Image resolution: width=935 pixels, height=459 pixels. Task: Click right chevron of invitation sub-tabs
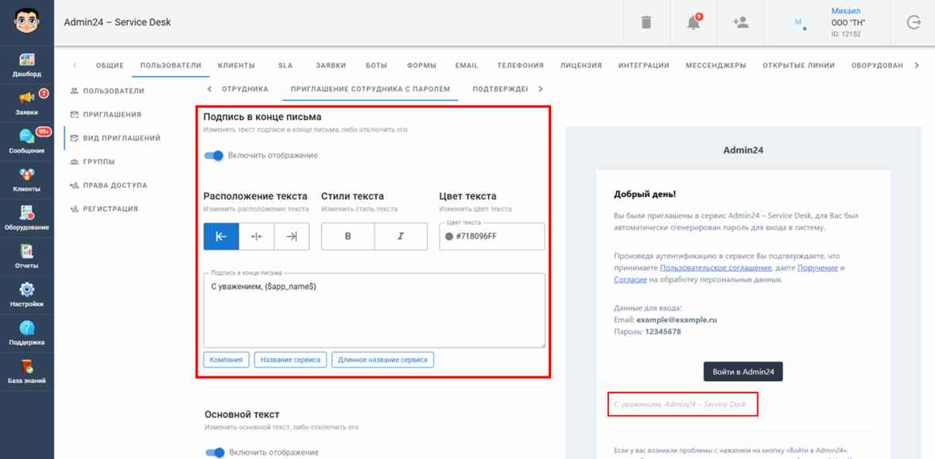point(541,89)
